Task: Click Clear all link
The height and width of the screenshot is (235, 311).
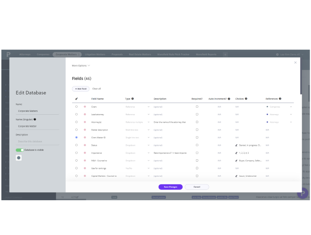Action: (x=97, y=89)
